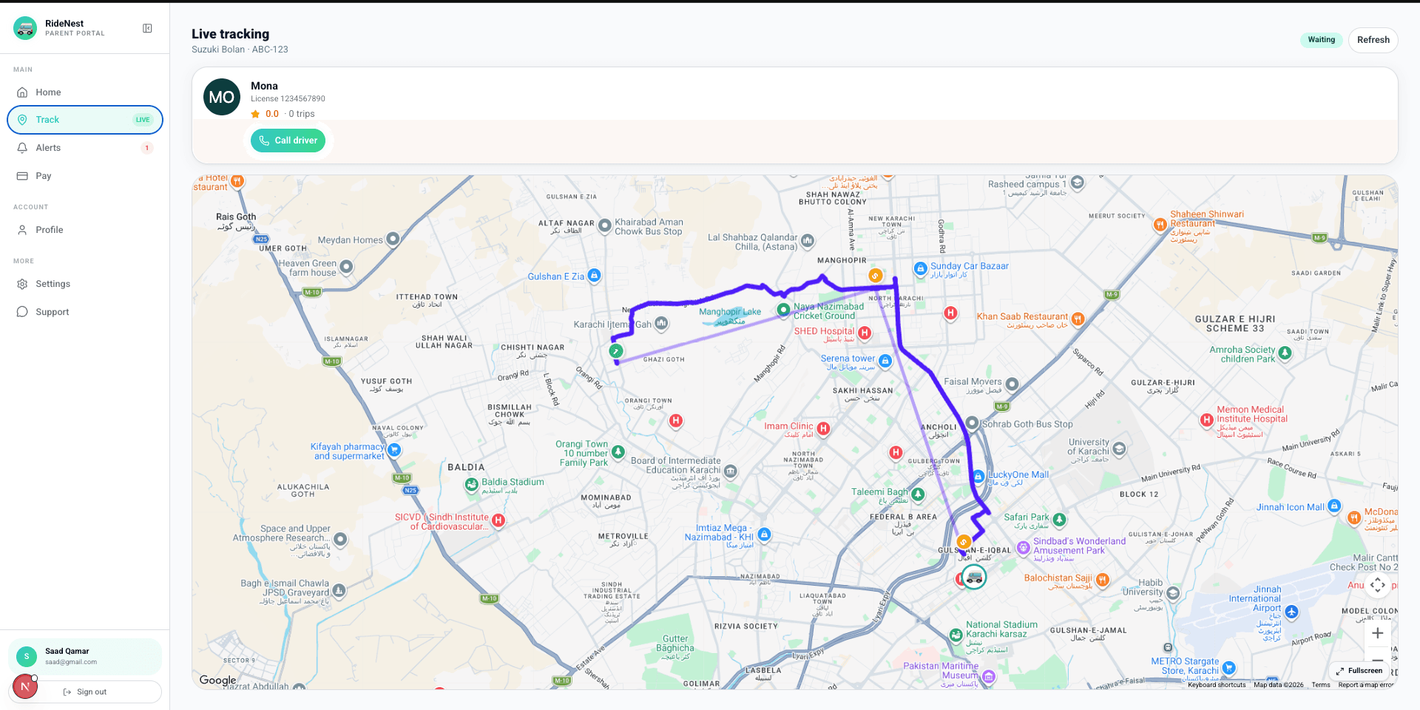Select the Baldia Stadium map pin
Screen dimensions: 1420x710
pyautogui.click(x=471, y=484)
